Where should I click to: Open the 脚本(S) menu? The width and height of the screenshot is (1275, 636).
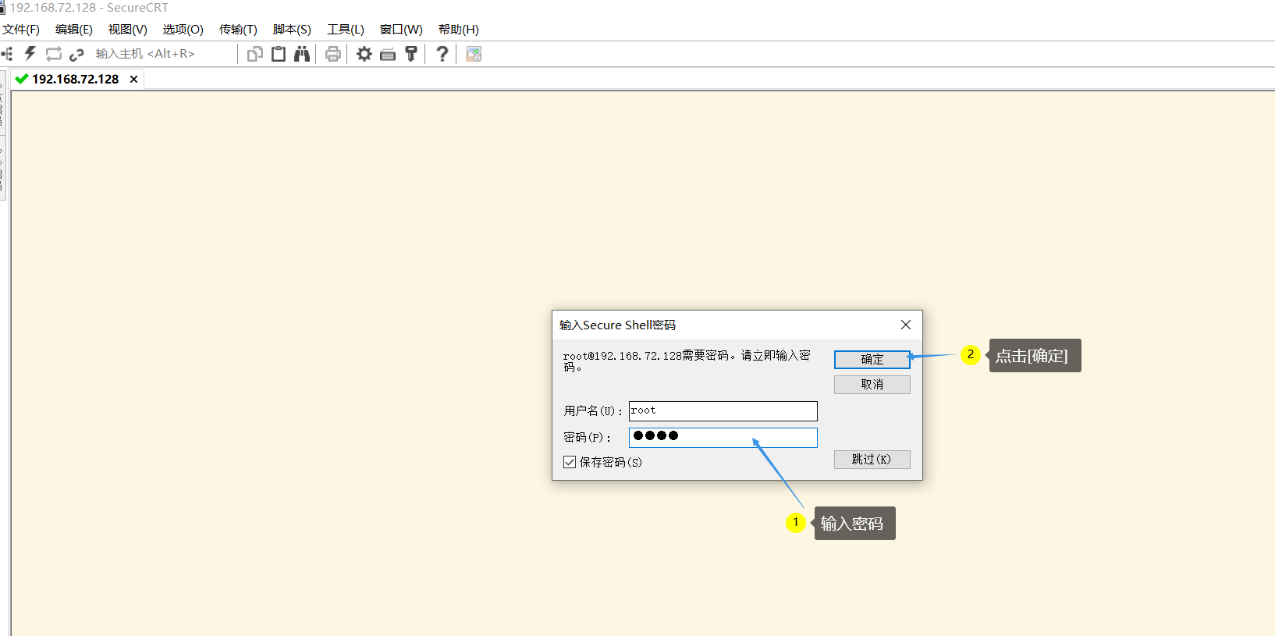click(292, 30)
